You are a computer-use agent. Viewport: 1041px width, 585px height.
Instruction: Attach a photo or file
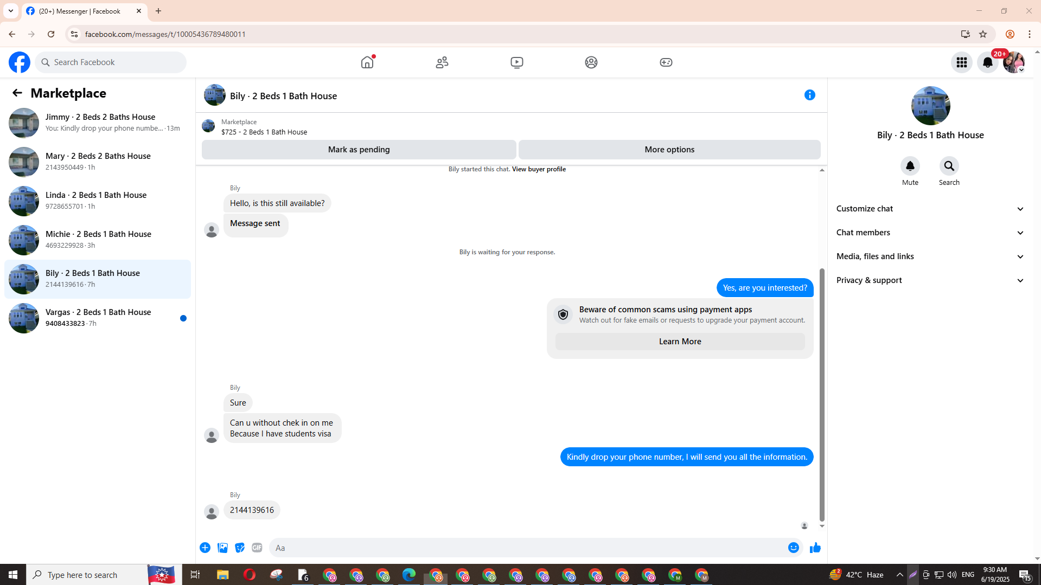(222, 548)
